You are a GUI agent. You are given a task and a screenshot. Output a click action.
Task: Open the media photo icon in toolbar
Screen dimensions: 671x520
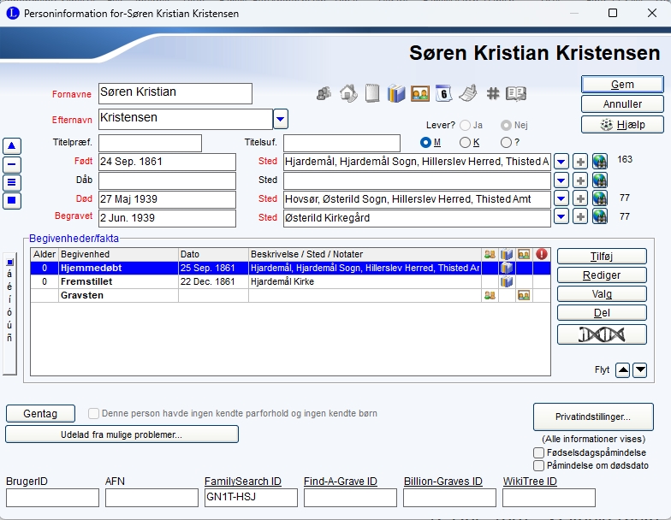point(419,93)
